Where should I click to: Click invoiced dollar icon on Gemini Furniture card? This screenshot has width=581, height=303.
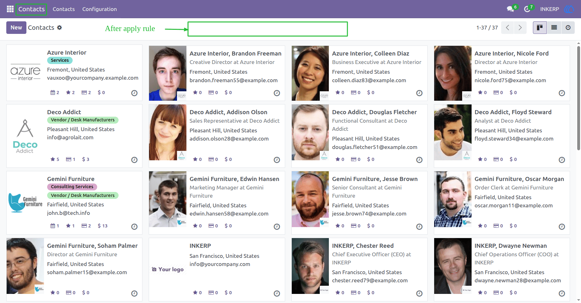[x=99, y=226]
